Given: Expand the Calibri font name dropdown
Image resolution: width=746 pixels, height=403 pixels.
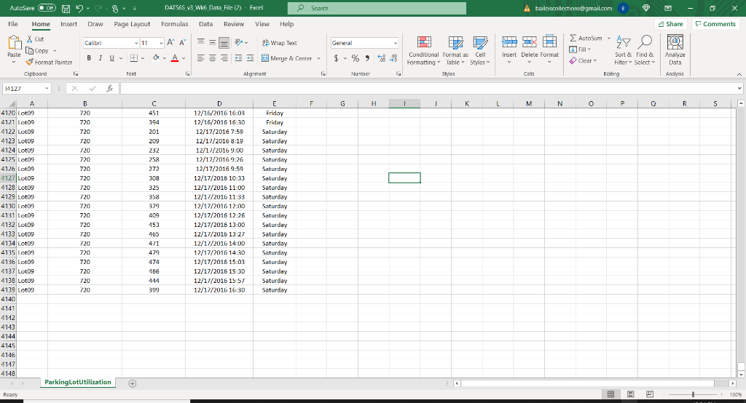Looking at the screenshot, I should click(x=136, y=43).
